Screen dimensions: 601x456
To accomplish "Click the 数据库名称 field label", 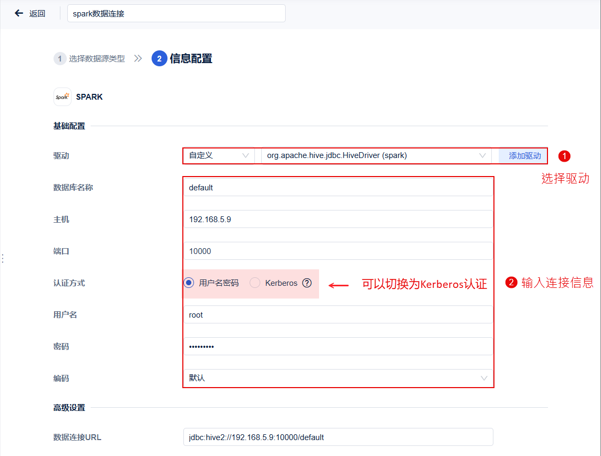I will [x=73, y=188].
